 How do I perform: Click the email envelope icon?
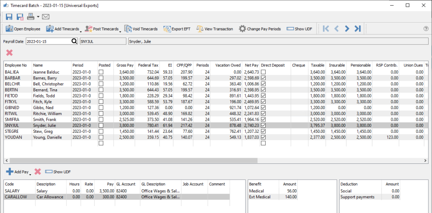point(45,17)
